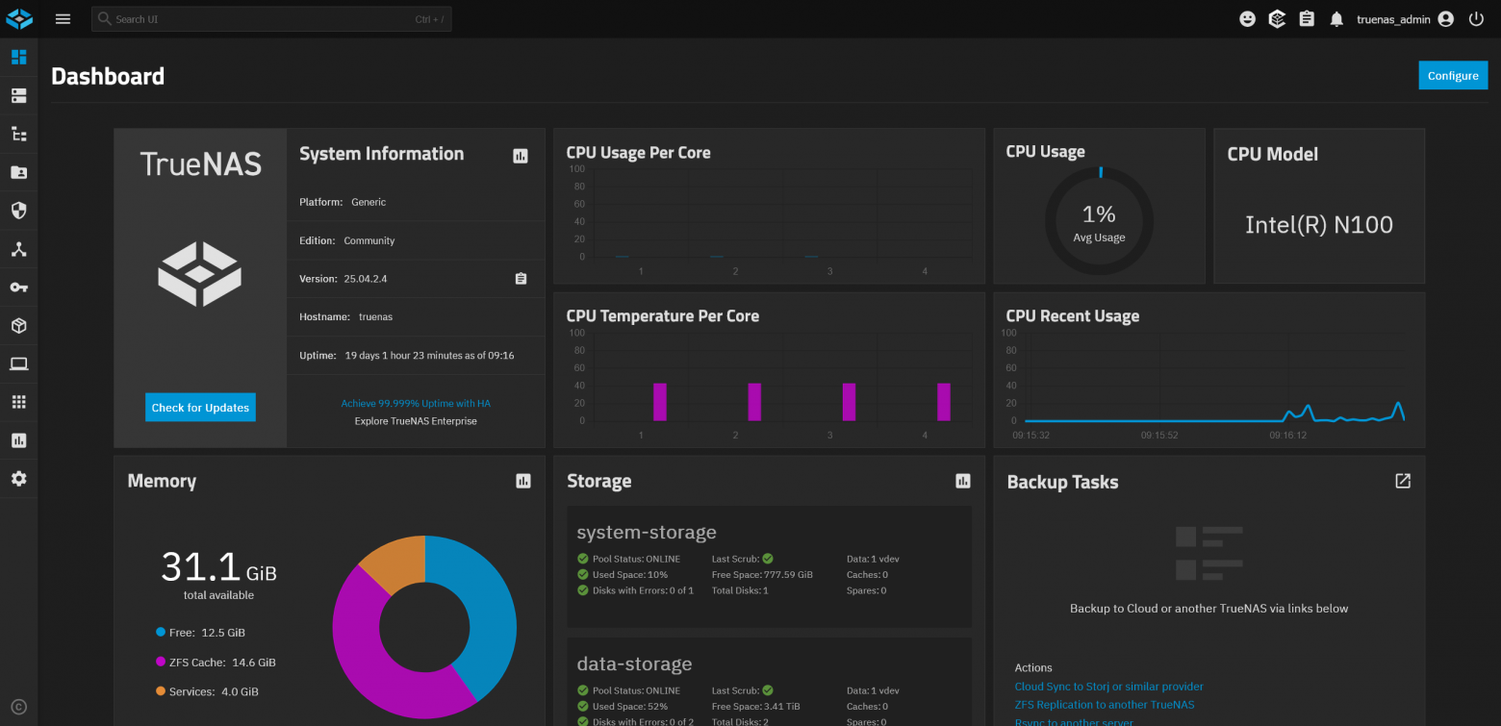Select the version text 25.04.2.4

coord(366,279)
